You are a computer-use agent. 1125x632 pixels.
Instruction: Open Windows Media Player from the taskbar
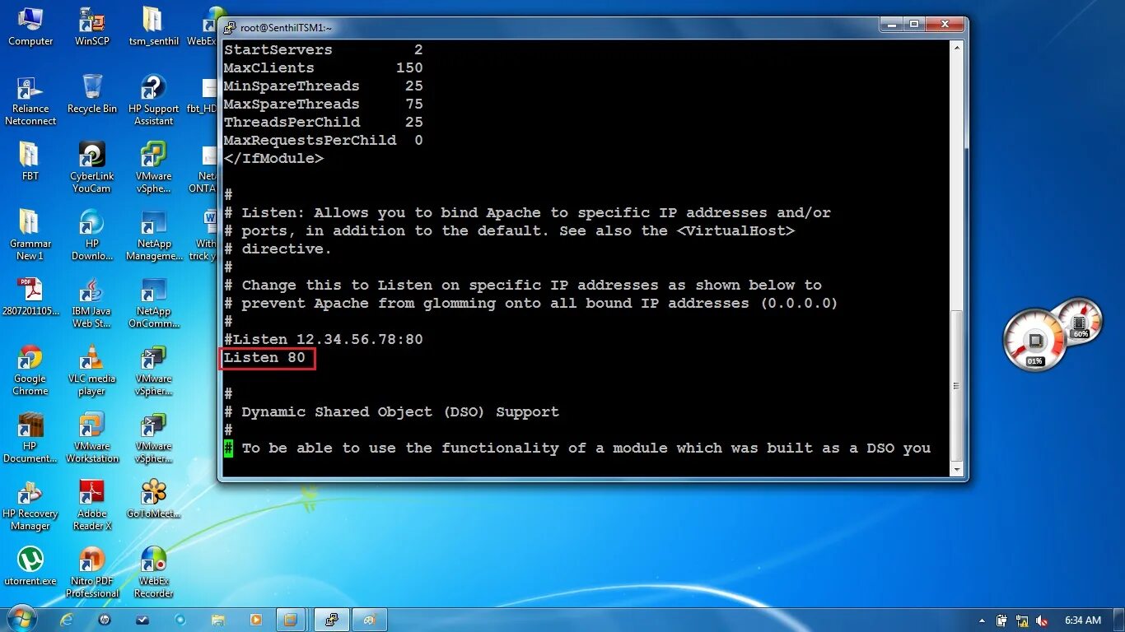pyautogui.click(x=256, y=620)
